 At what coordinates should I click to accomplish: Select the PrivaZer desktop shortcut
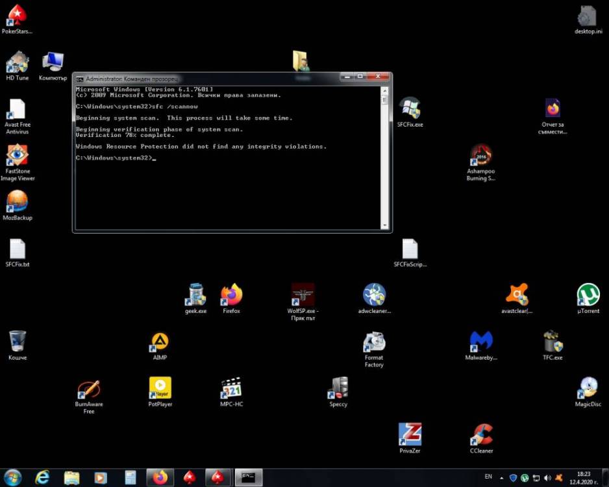(410, 438)
